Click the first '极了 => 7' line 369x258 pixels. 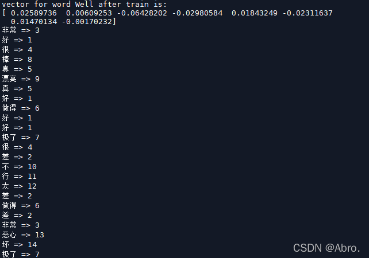21,138
